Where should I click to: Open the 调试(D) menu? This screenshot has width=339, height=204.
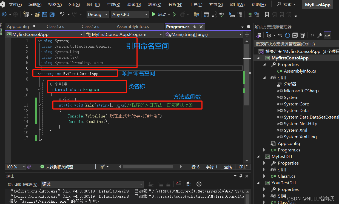pyautogui.click(x=134, y=5)
